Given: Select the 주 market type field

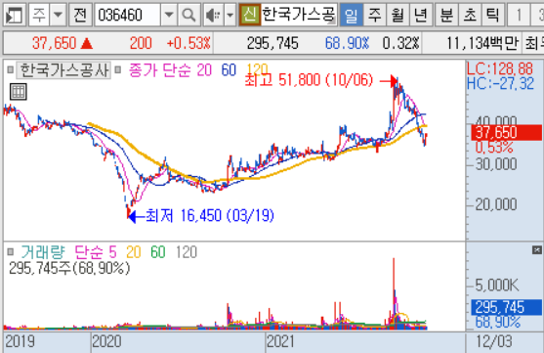Looking at the screenshot, I should [39, 15].
